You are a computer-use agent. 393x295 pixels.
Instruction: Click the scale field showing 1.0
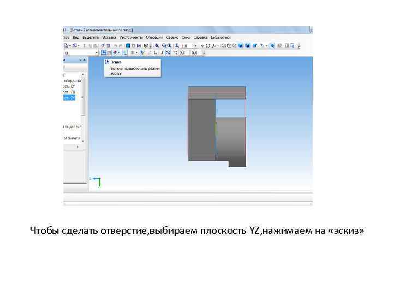pyautogui.click(x=187, y=46)
